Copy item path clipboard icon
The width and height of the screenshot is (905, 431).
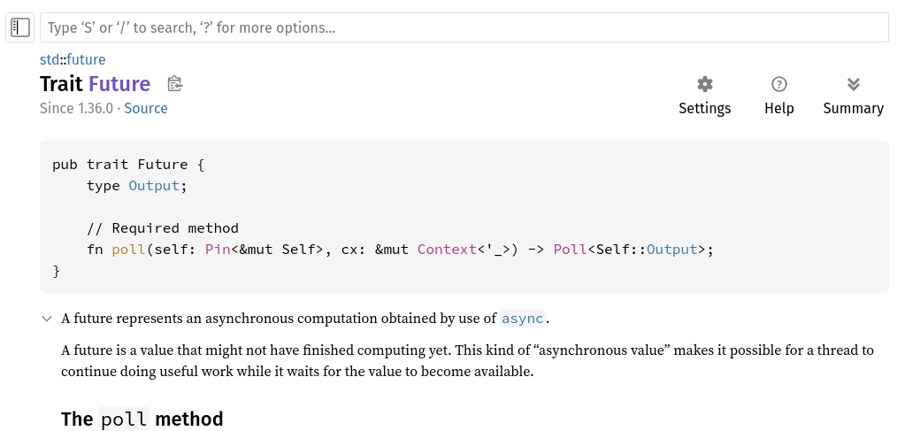click(x=174, y=84)
